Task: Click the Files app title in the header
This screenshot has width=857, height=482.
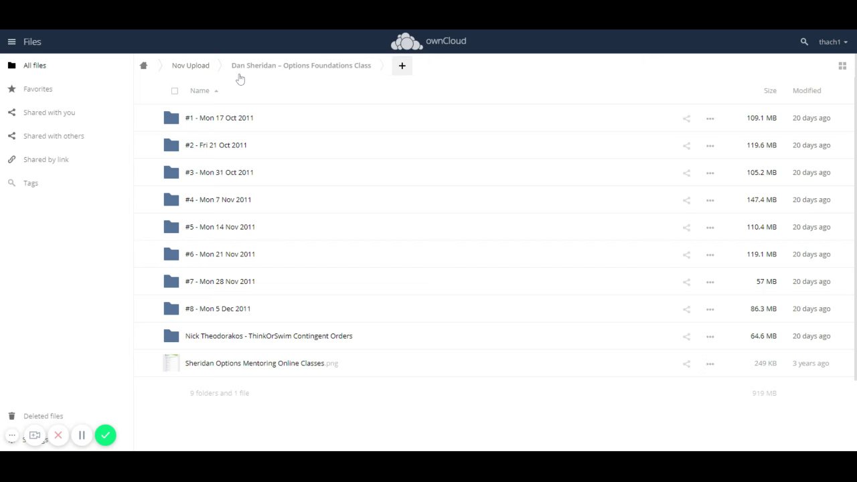Action: coord(32,42)
